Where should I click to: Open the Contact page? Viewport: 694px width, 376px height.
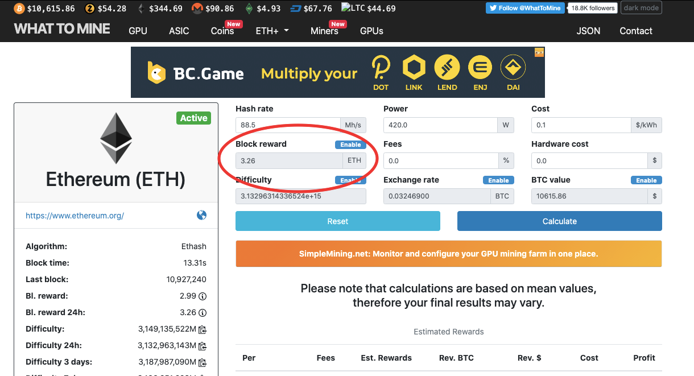[636, 31]
